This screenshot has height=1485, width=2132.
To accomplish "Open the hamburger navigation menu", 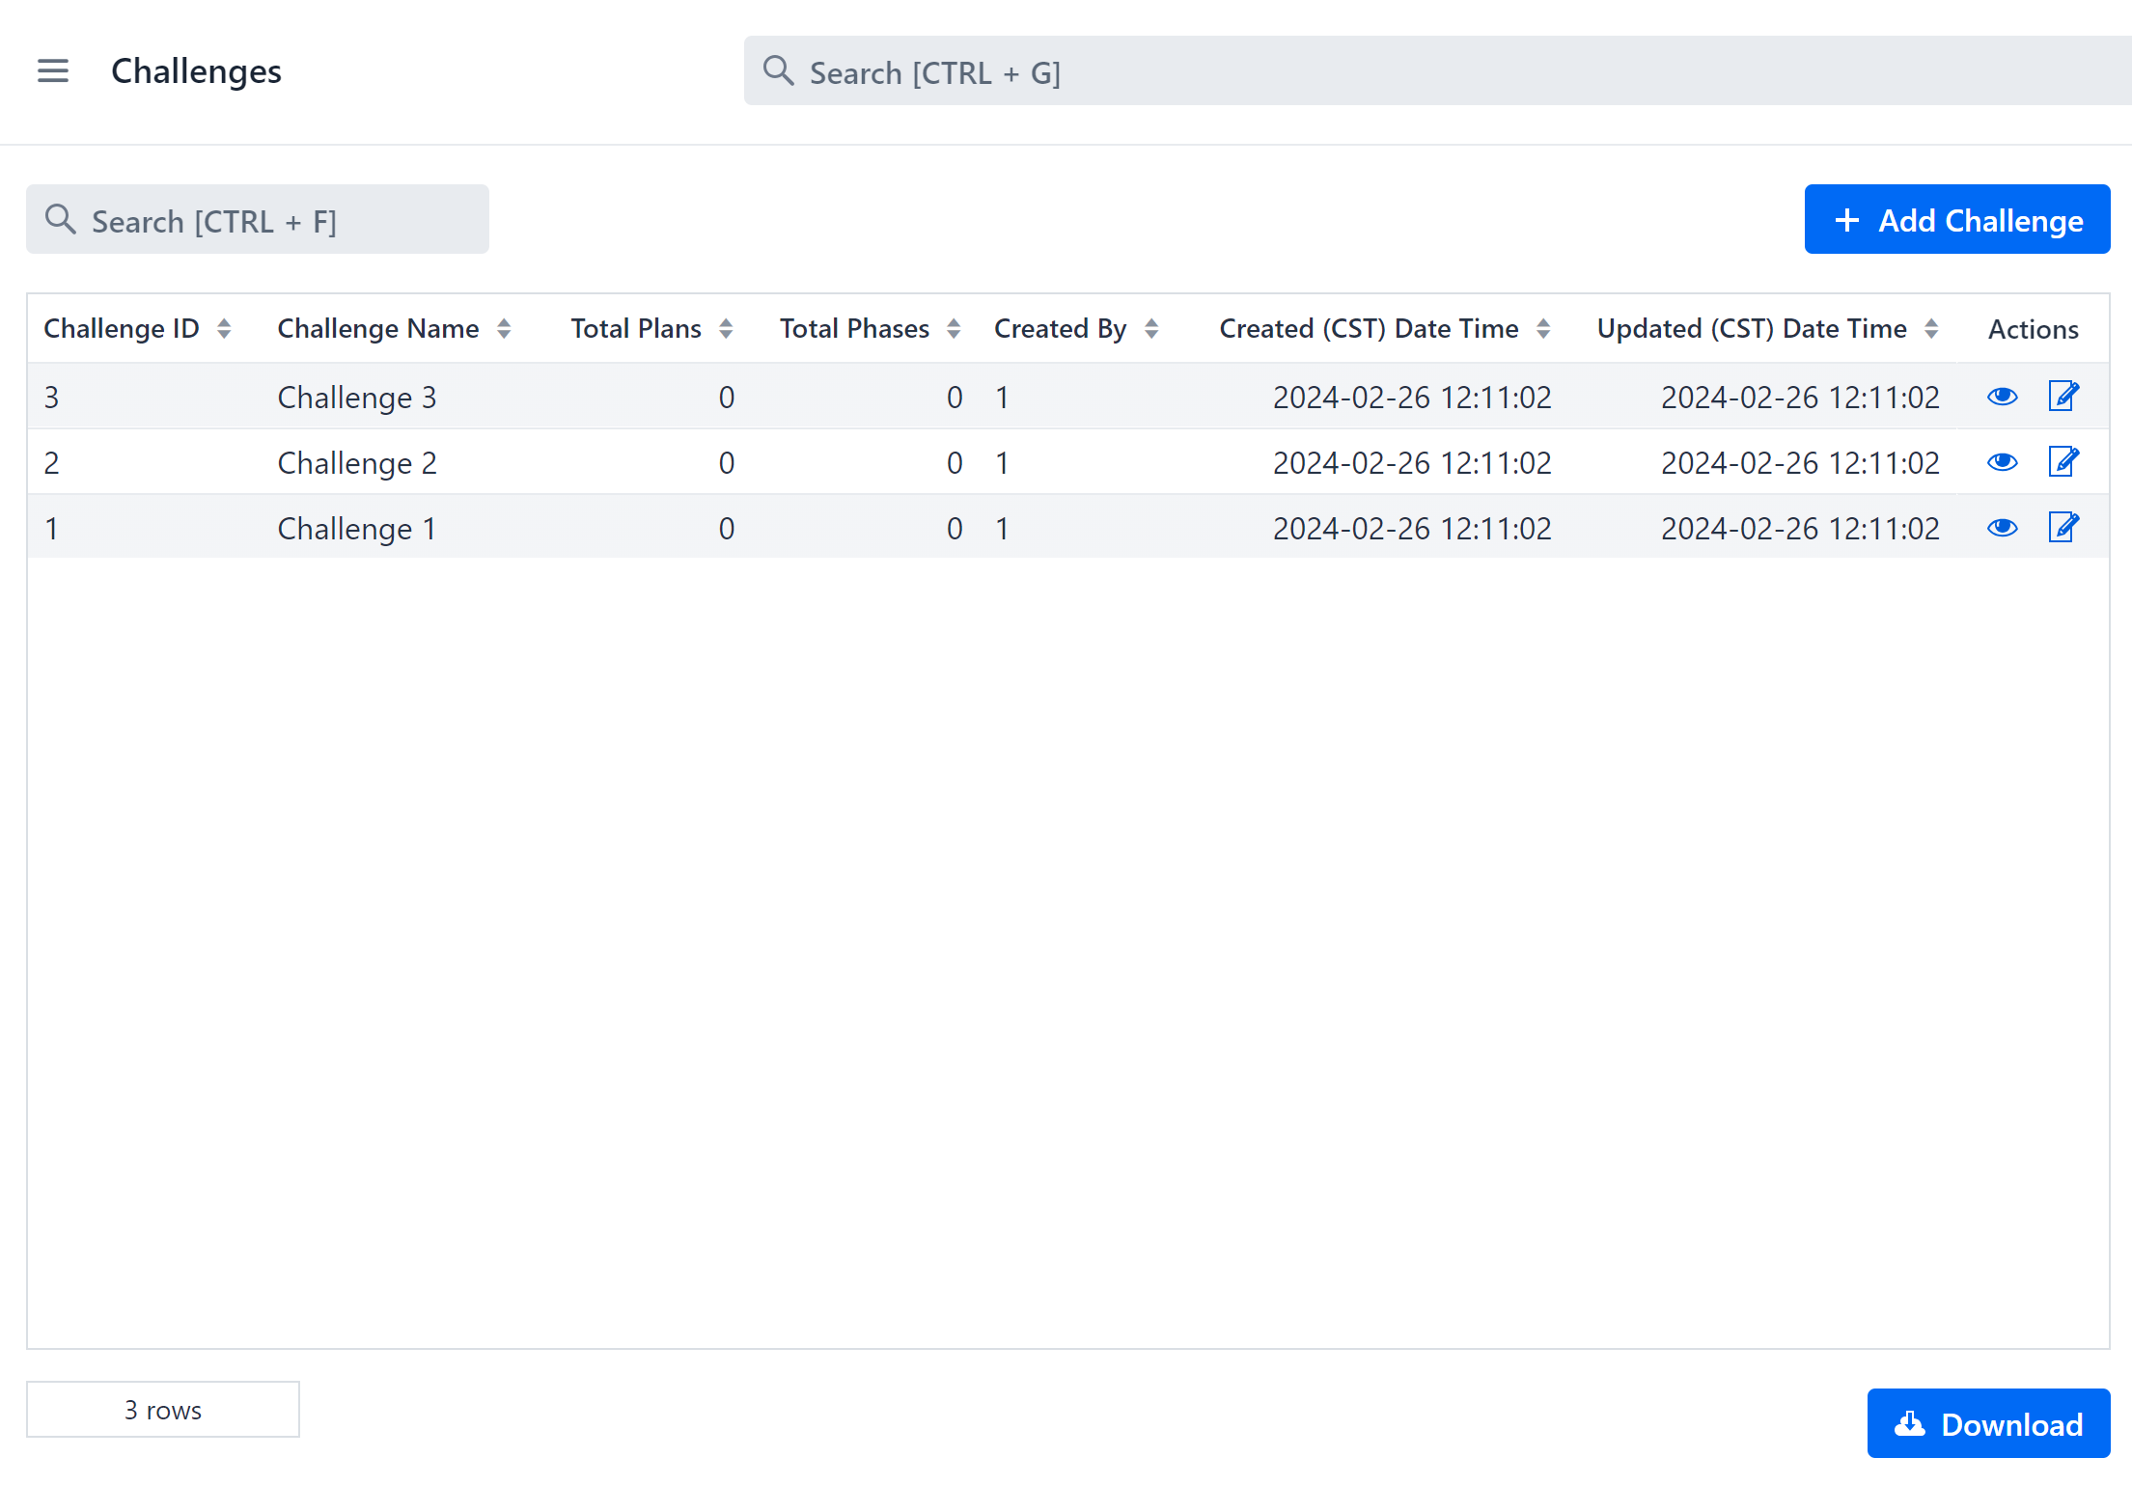I will pyautogui.click(x=53, y=70).
